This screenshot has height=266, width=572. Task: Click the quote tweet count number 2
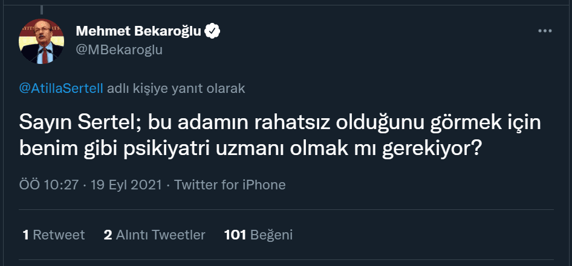click(x=108, y=235)
